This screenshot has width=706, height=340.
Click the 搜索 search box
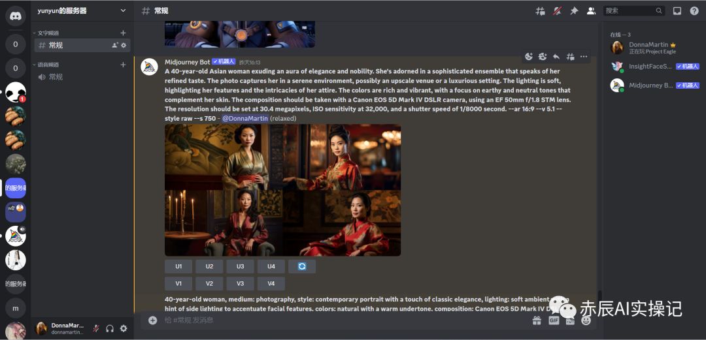point(629,11)
